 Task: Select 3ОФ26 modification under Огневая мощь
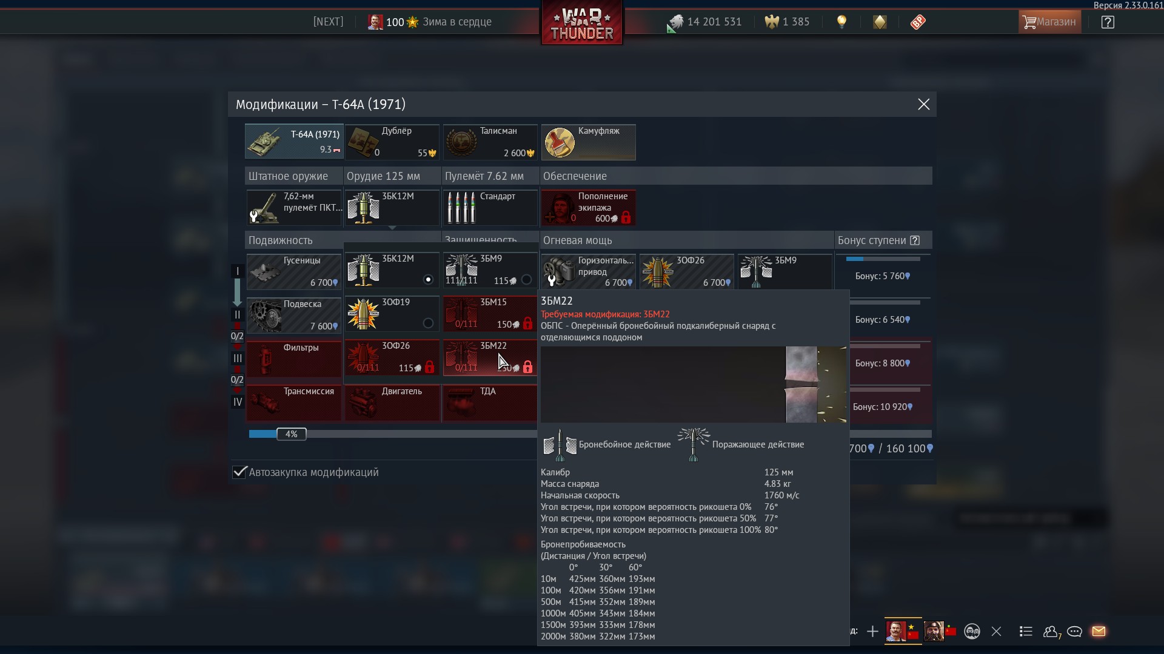(x=687, y=271)
